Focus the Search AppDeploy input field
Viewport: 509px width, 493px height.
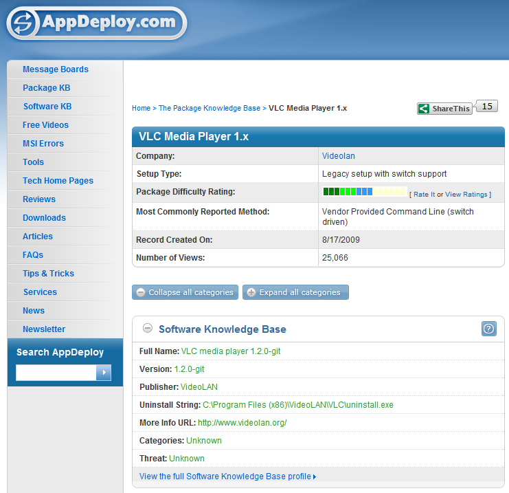(56, 373)
